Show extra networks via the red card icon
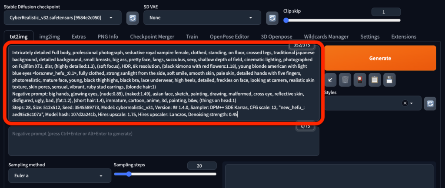The height and width of the screenshot is (188, 445). (360, 80)
